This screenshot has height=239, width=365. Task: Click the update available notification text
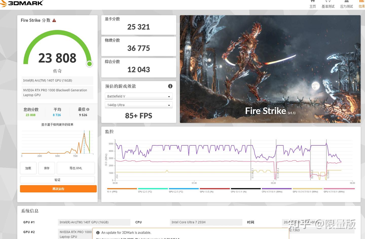[126, 233]
